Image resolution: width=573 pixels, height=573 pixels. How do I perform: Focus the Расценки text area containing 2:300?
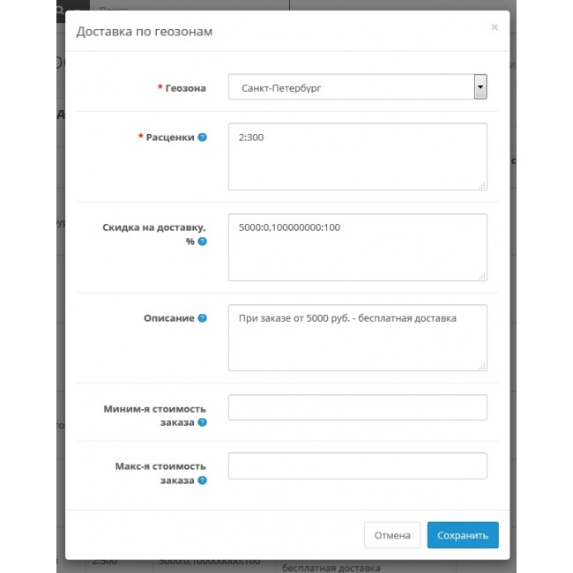357,156
